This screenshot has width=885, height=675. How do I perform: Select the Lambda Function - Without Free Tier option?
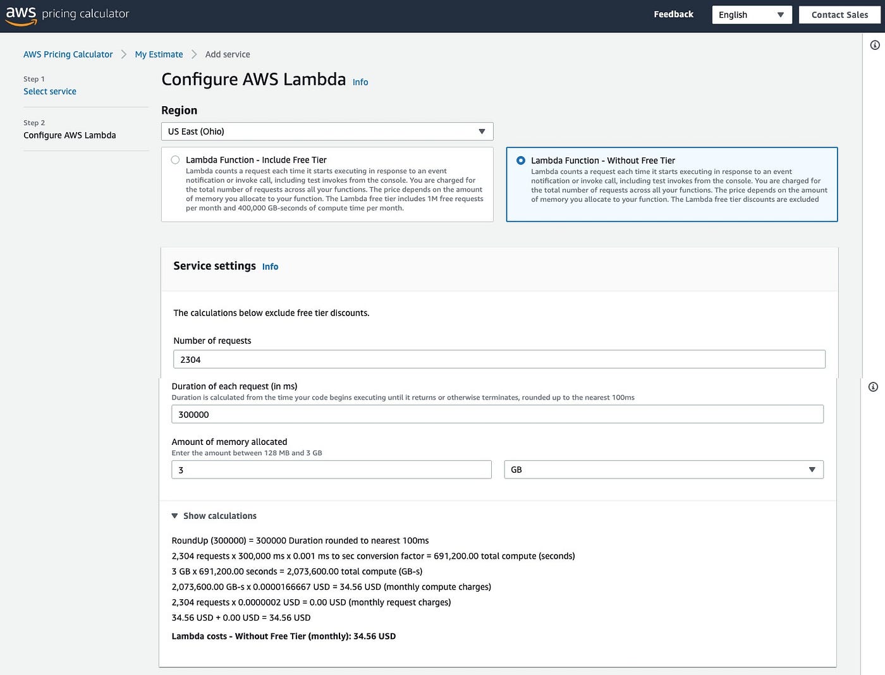[x=521, y=161]
